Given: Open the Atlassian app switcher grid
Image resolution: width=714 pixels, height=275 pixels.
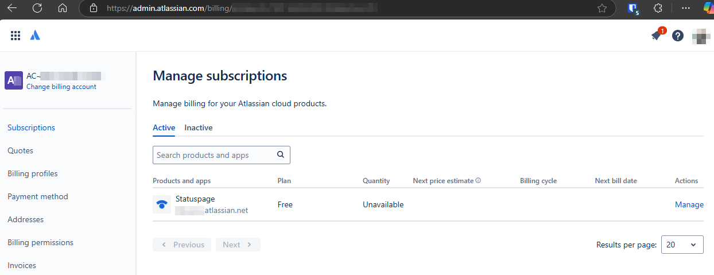Looking at the screenshot, I should click(x=15, y=36).
